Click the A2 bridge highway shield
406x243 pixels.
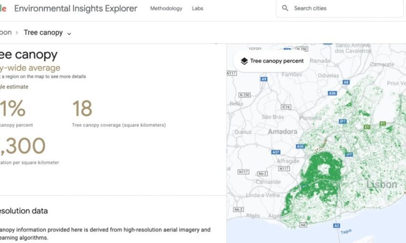337,225
